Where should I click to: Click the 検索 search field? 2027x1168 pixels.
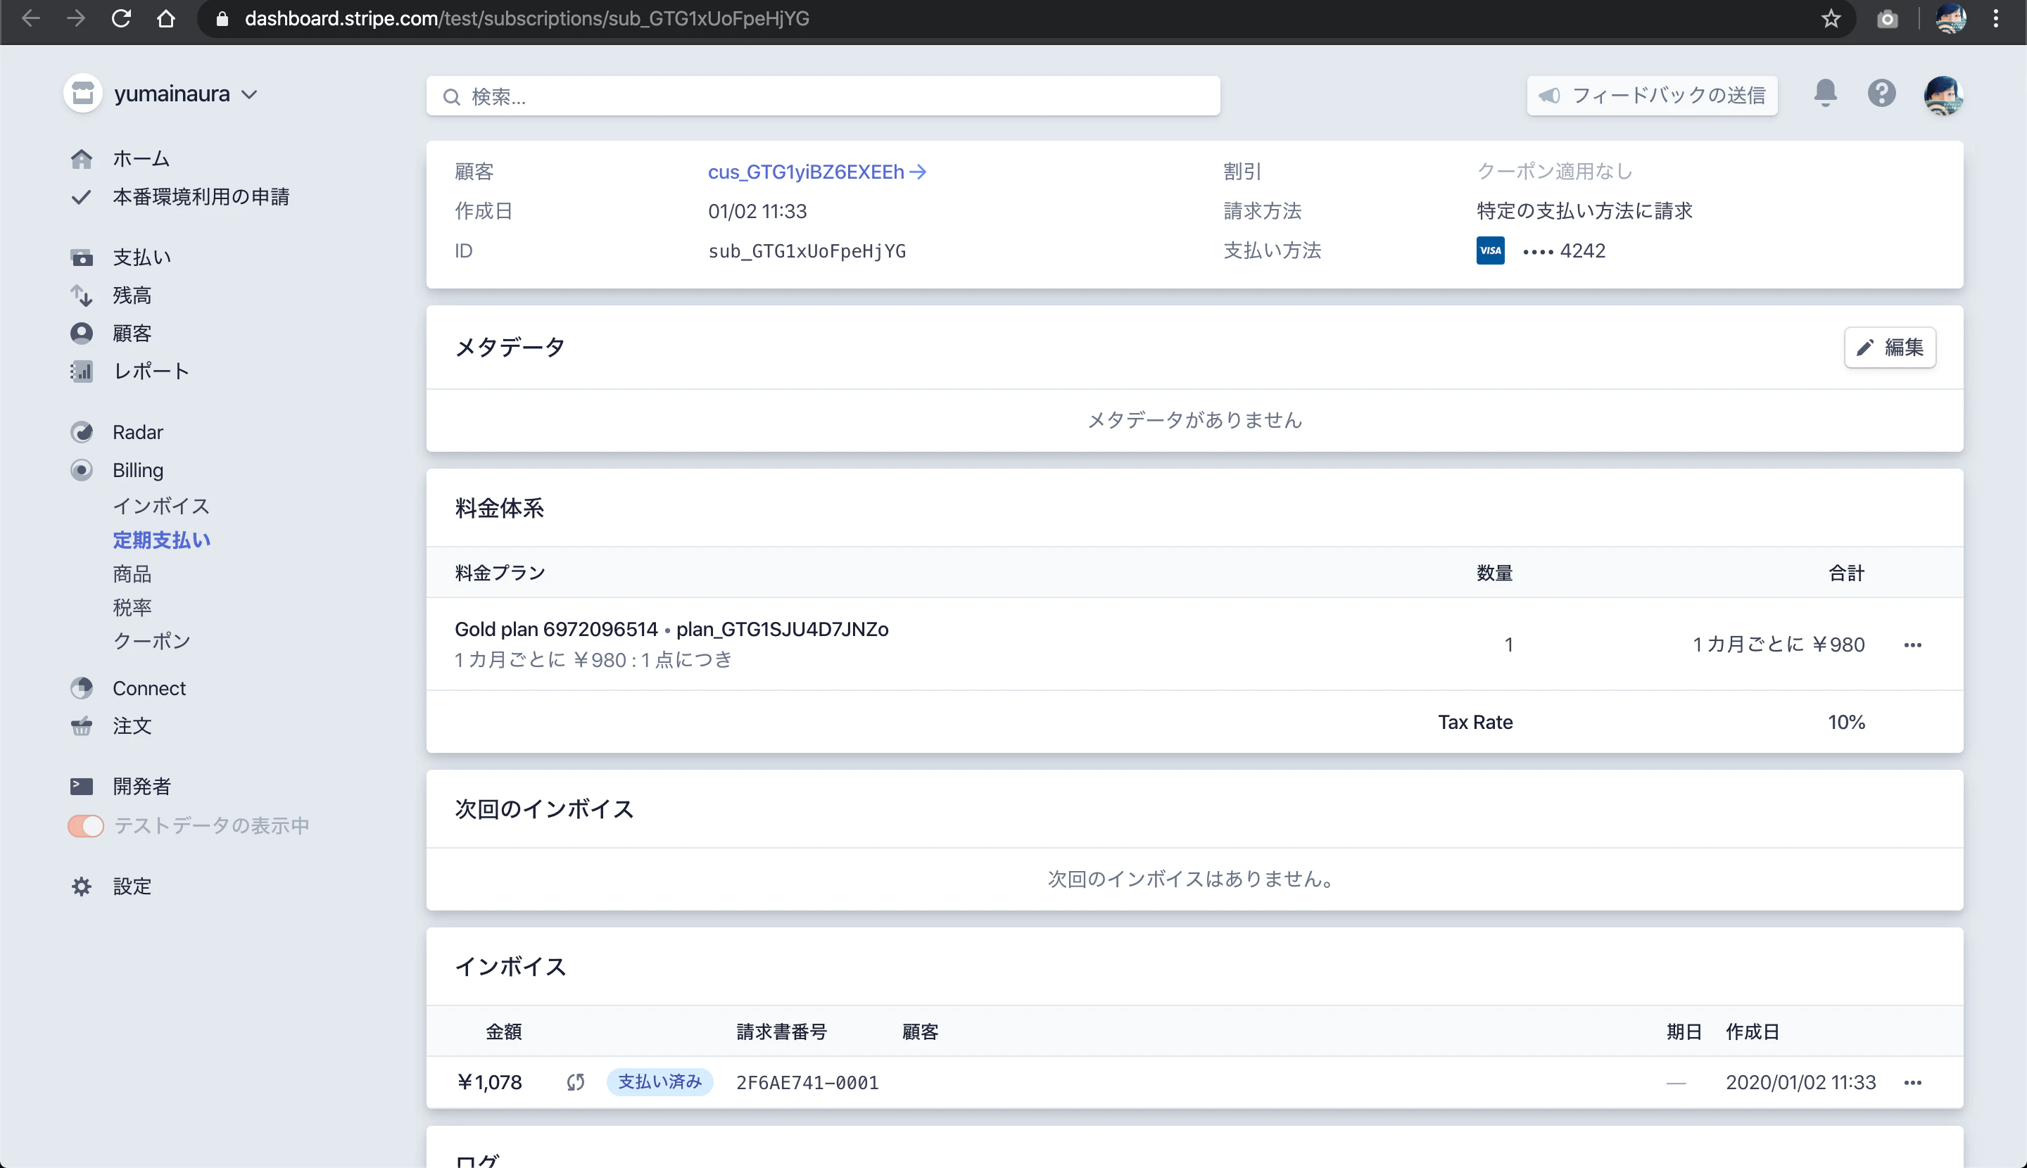[823, 96]
